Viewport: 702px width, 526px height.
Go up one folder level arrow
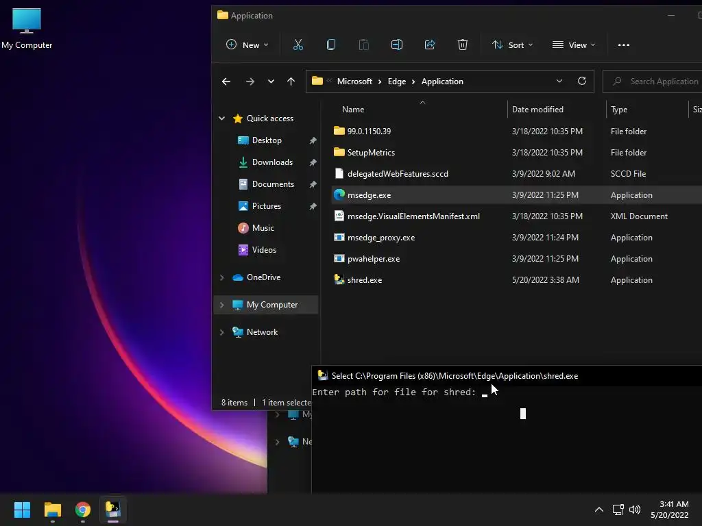291,82
